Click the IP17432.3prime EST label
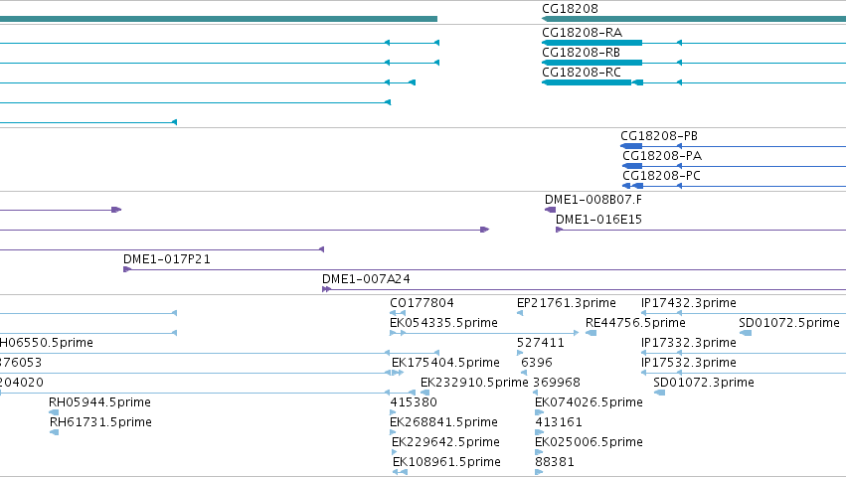This screenshot has width=846, height=477. point(689,303)
